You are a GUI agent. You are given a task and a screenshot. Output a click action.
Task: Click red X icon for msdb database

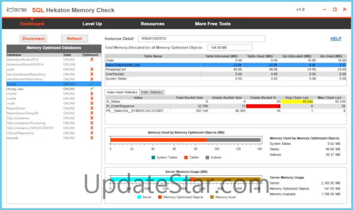click(91, 103)
